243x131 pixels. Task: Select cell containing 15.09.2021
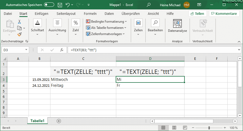click(40, 80)
